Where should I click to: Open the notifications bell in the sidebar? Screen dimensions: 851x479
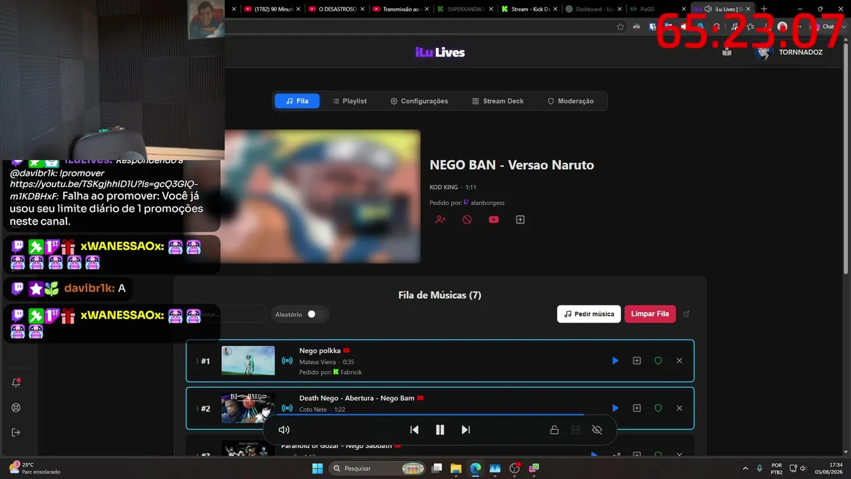coord(16,383)
